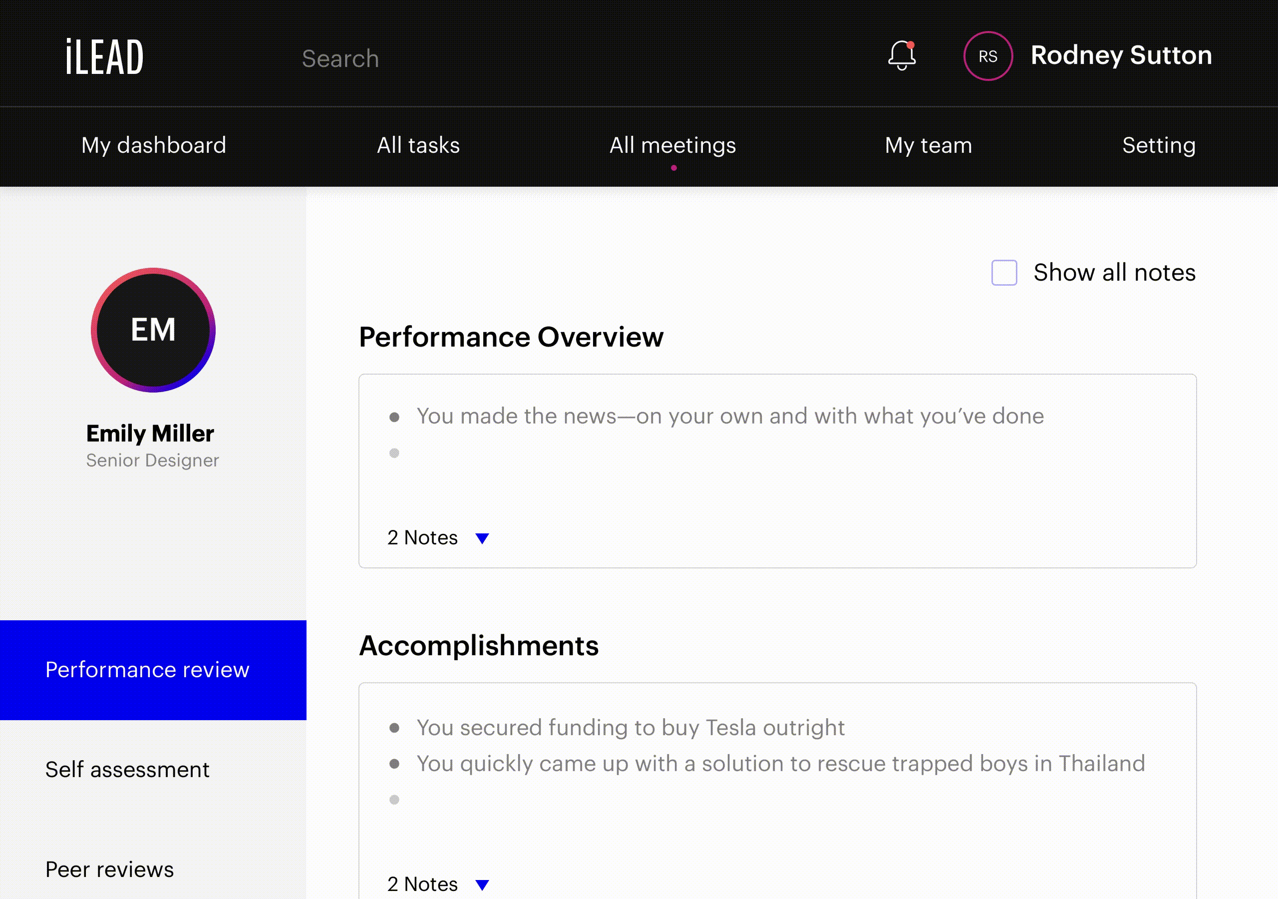
Task: Click the 2 Notes label under Performance Overview
Action: (422, 537)
